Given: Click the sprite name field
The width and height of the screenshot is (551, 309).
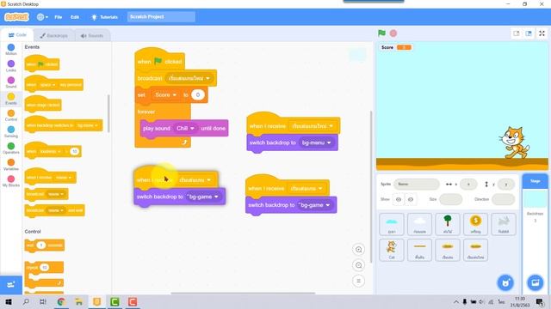Looking at the screenshot, I should pos(417,184).
